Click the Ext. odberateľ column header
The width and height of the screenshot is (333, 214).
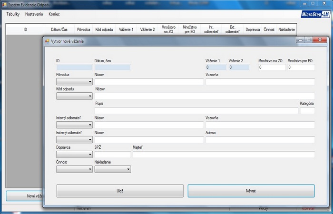[232, 29]
